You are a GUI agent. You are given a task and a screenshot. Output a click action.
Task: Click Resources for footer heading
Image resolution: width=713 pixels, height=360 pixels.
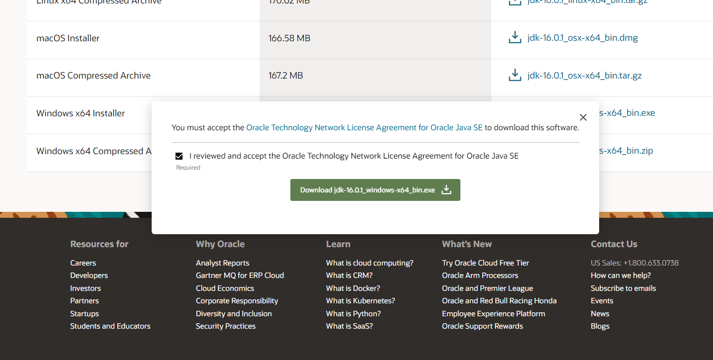tap(99, 244)
